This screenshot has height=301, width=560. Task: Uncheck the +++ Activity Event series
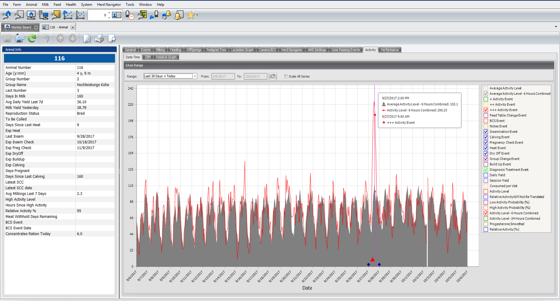[x=486, y=110]
